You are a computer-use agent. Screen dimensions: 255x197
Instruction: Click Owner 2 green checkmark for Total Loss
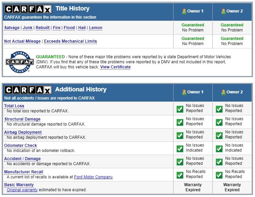(x=219, y=109)
